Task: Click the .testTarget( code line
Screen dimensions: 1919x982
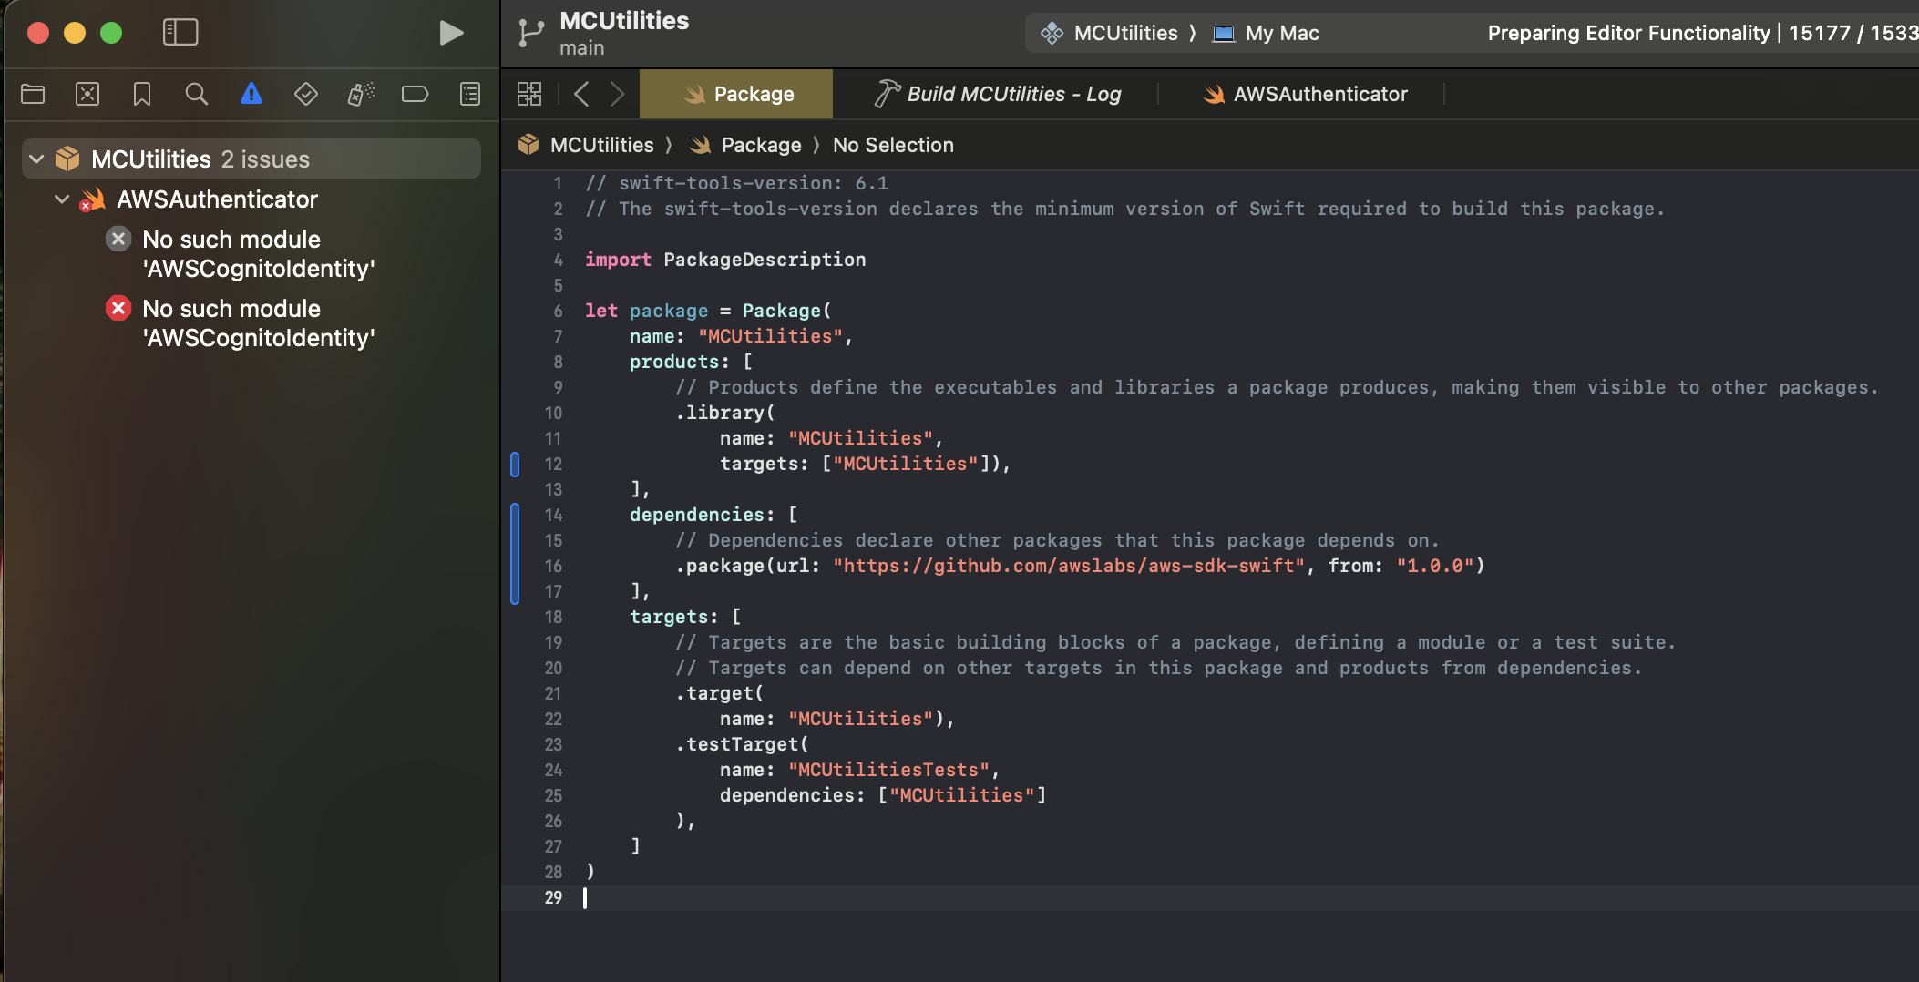Action: (x=742, y=744)
